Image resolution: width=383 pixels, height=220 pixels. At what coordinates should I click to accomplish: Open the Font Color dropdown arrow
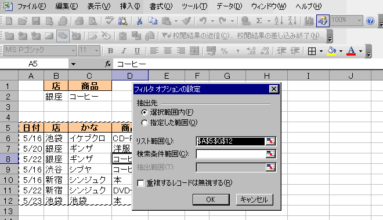(x=360, y=51)
